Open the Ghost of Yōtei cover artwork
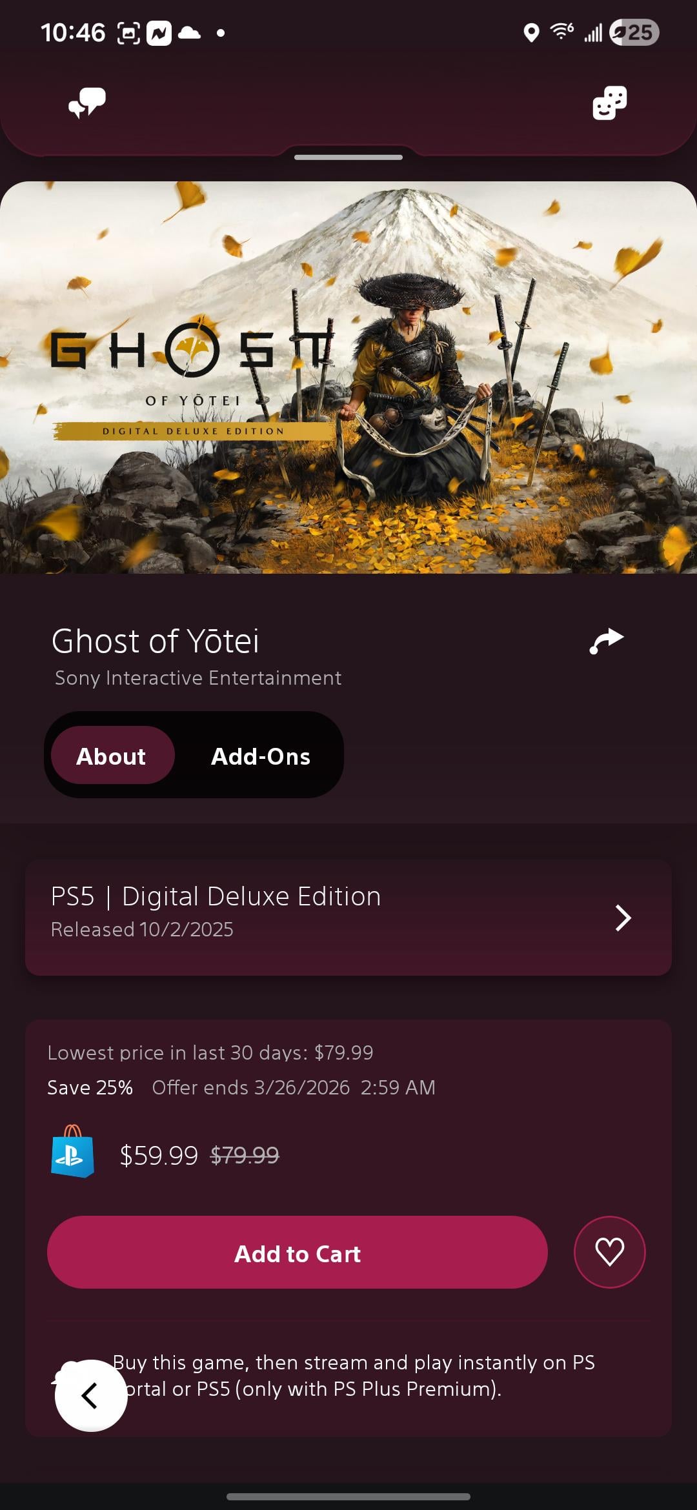 (x=348, y=377)
